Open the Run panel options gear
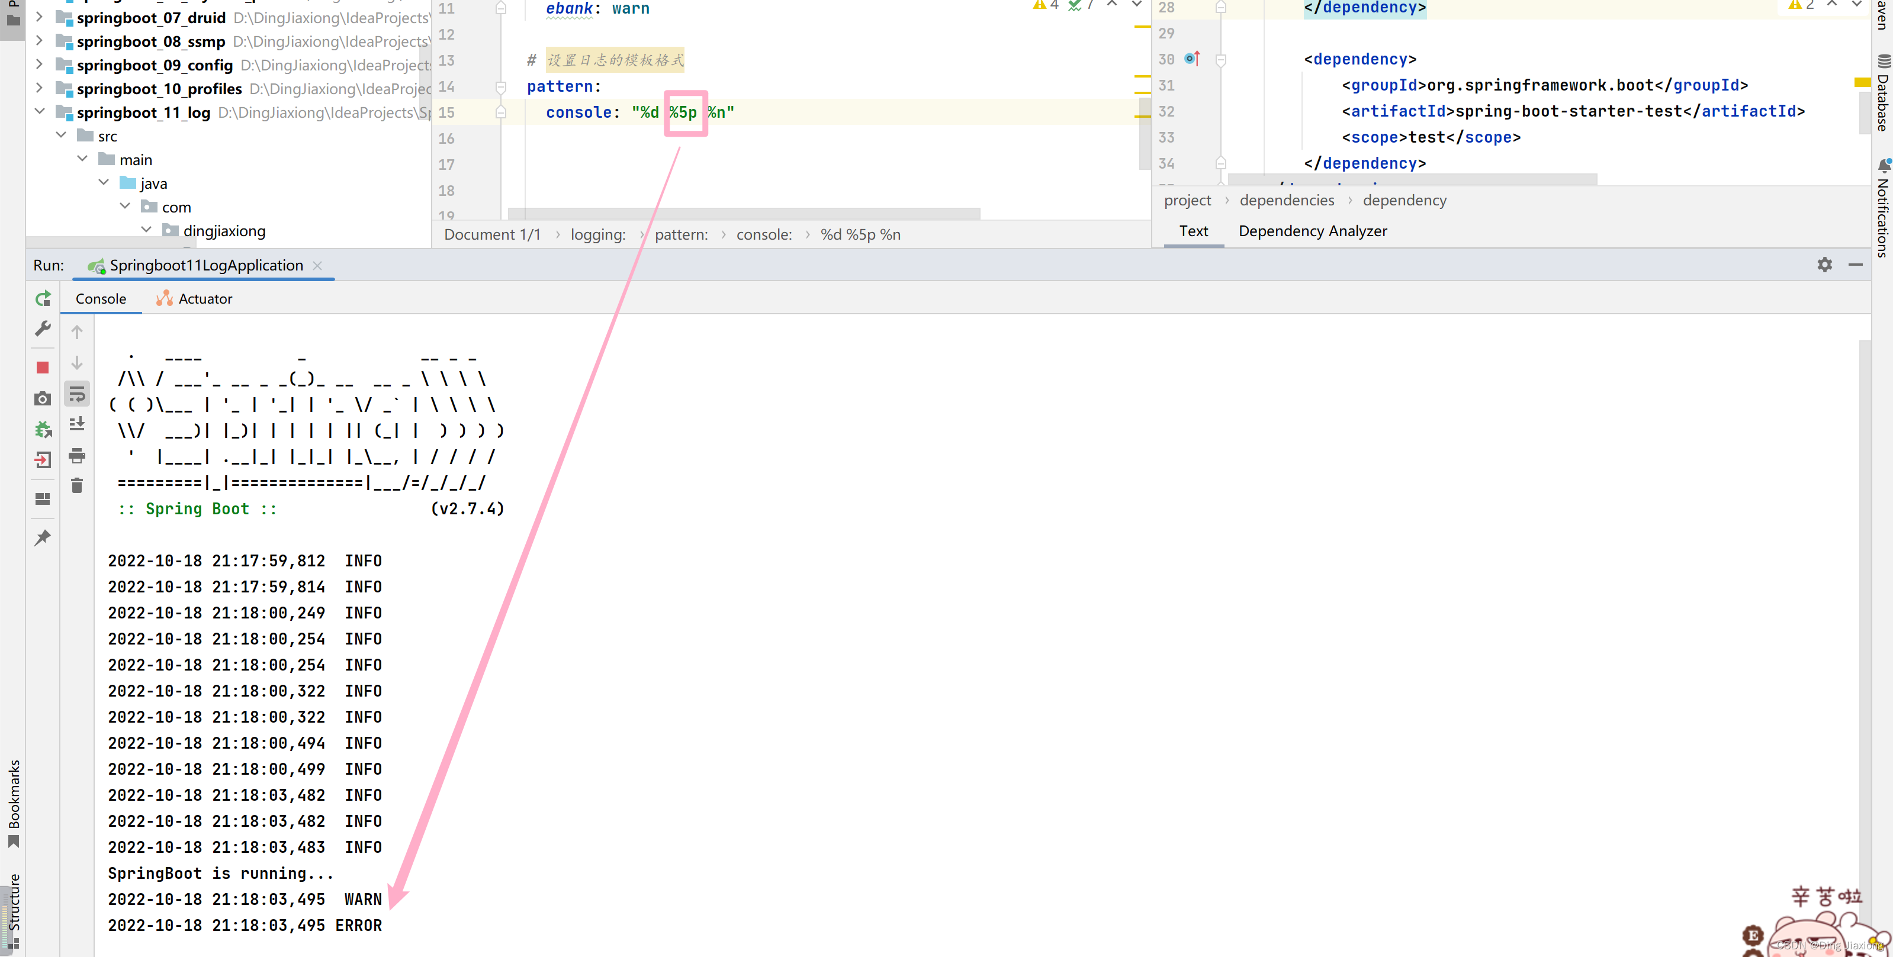 pyautogui.click(x=1825, y=265)
